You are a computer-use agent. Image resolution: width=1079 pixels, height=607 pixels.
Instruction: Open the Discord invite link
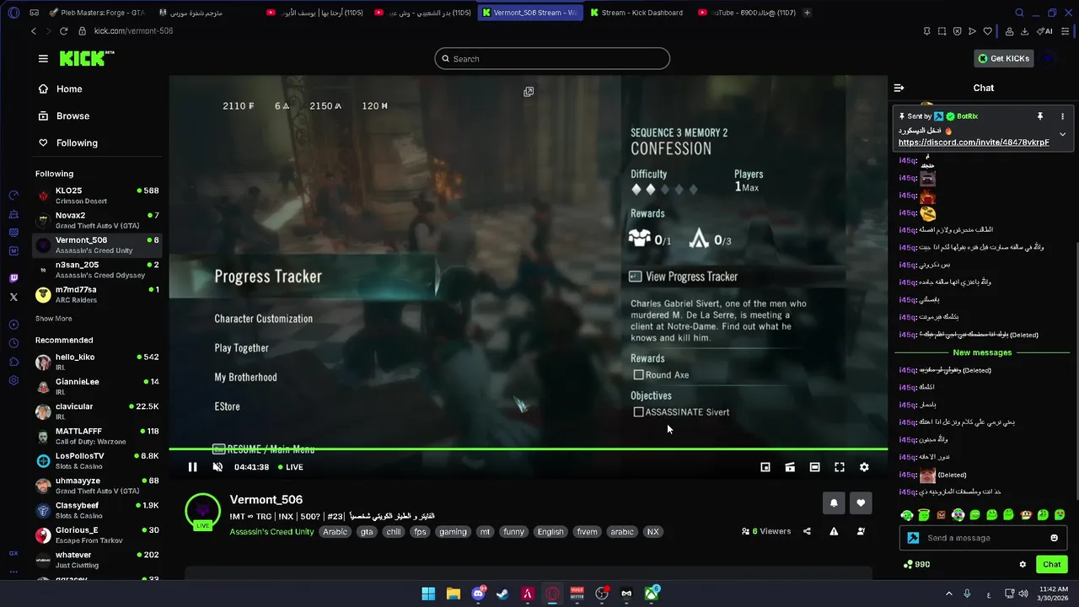974,142
